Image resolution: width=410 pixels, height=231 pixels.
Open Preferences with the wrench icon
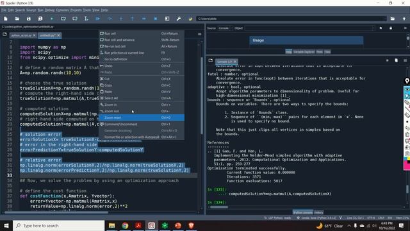179,19
